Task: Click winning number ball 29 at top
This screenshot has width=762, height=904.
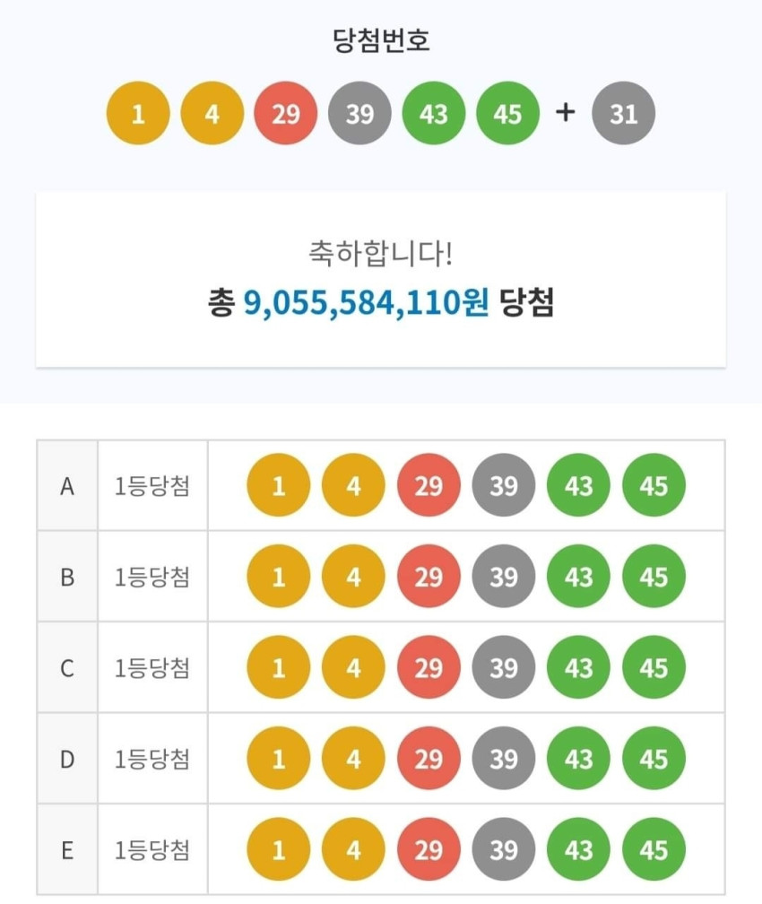Action: pos(286,113)
